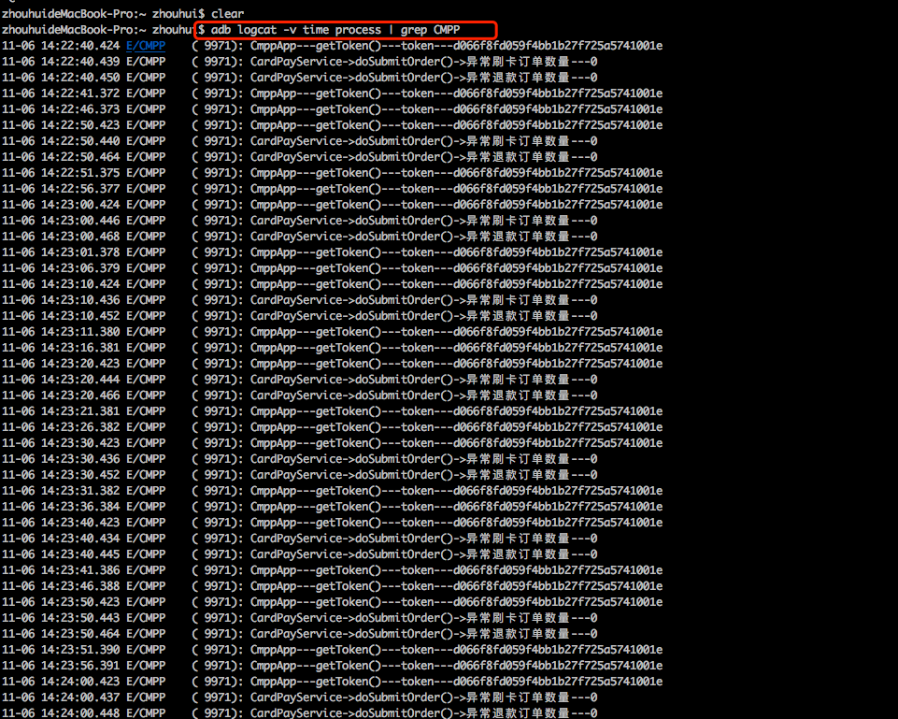Viewport: 898px width, 719px height.
Task: Select timestamp 14:23:20.423
Action: point(80,364)
